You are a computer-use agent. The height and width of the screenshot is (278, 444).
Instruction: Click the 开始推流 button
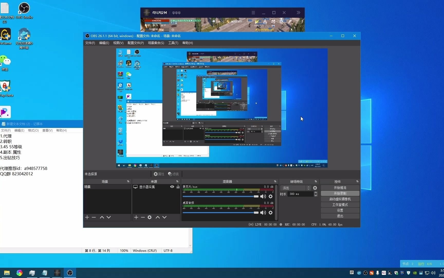coord(340,188)
